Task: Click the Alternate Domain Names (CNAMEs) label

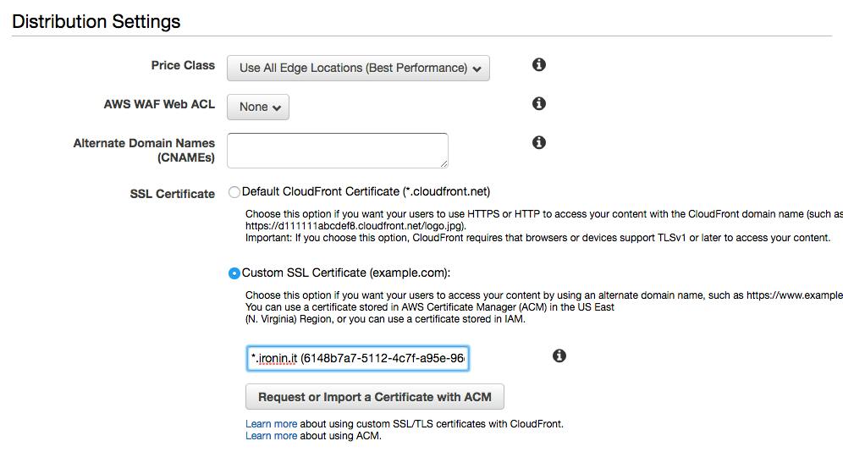Action: click(x=144, y=150)
